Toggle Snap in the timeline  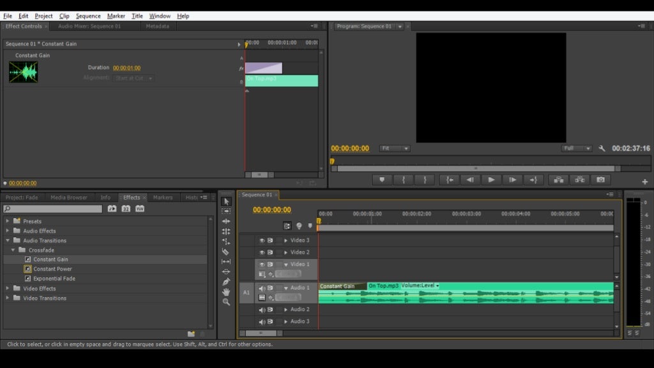pos(287,226)
